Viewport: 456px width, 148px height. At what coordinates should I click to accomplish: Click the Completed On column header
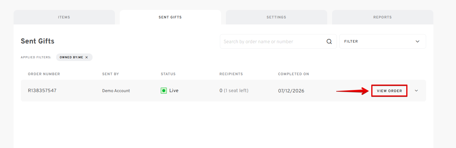tap(293, 74)
